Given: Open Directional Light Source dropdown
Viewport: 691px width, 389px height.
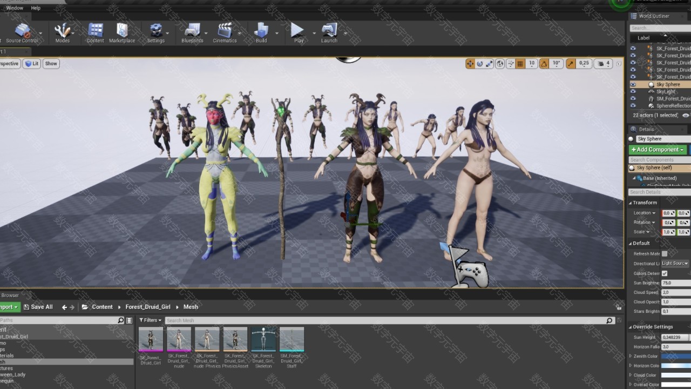Looking at the screenshot, I should point(676,264).
